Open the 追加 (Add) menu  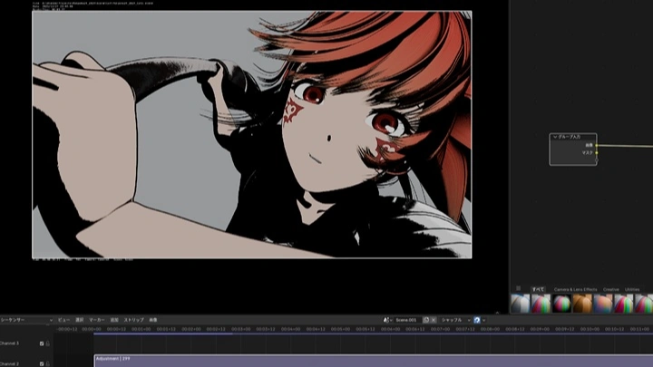tap(114, 320)
